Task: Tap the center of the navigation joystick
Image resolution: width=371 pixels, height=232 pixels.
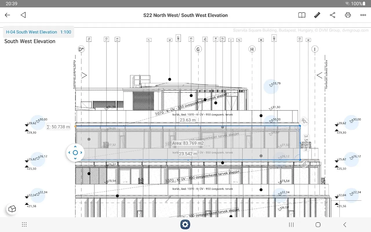Action: (x=75, y=153)
